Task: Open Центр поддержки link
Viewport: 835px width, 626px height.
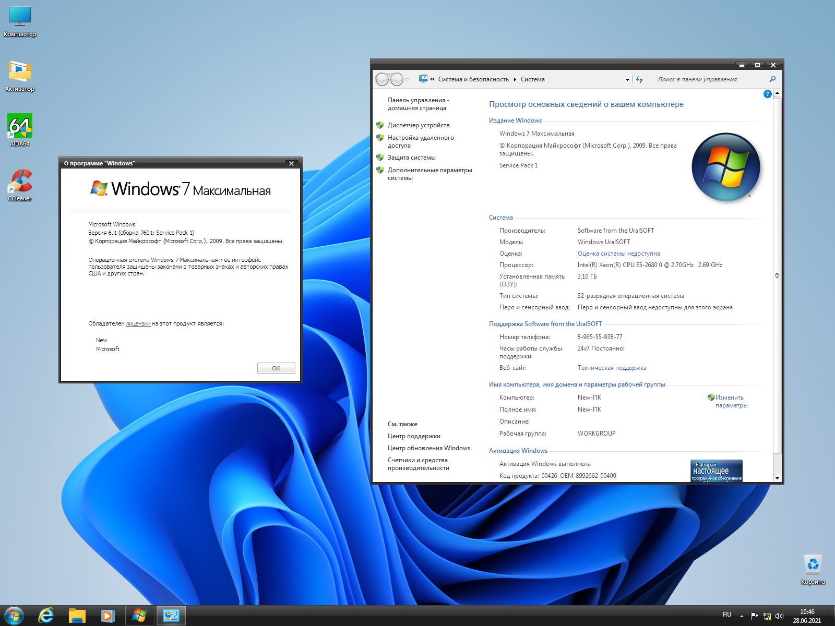Action: tap(414, 436)
